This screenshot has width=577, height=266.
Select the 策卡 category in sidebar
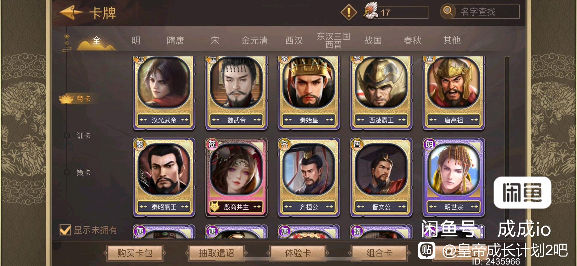tap(83, 173)
